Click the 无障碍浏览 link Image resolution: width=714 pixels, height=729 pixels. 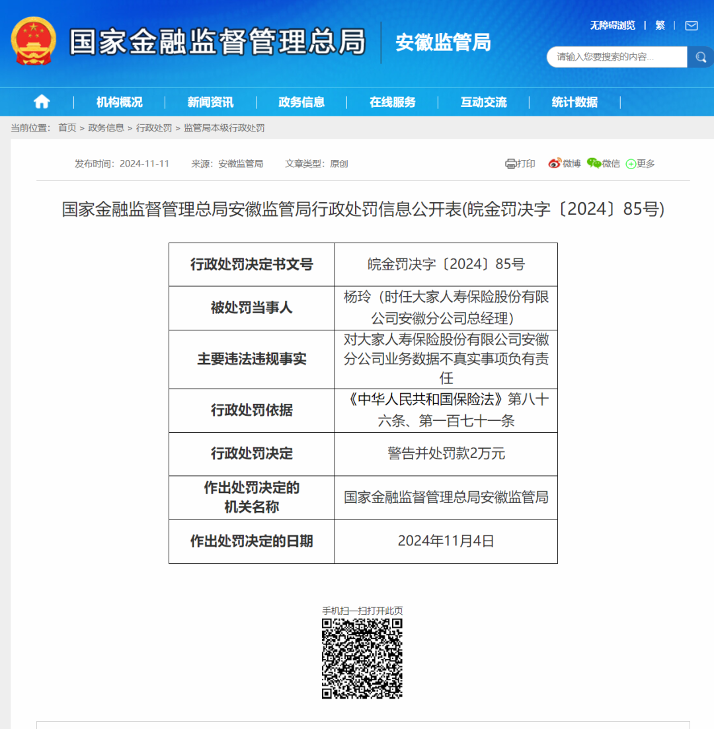tap(612, 26)
